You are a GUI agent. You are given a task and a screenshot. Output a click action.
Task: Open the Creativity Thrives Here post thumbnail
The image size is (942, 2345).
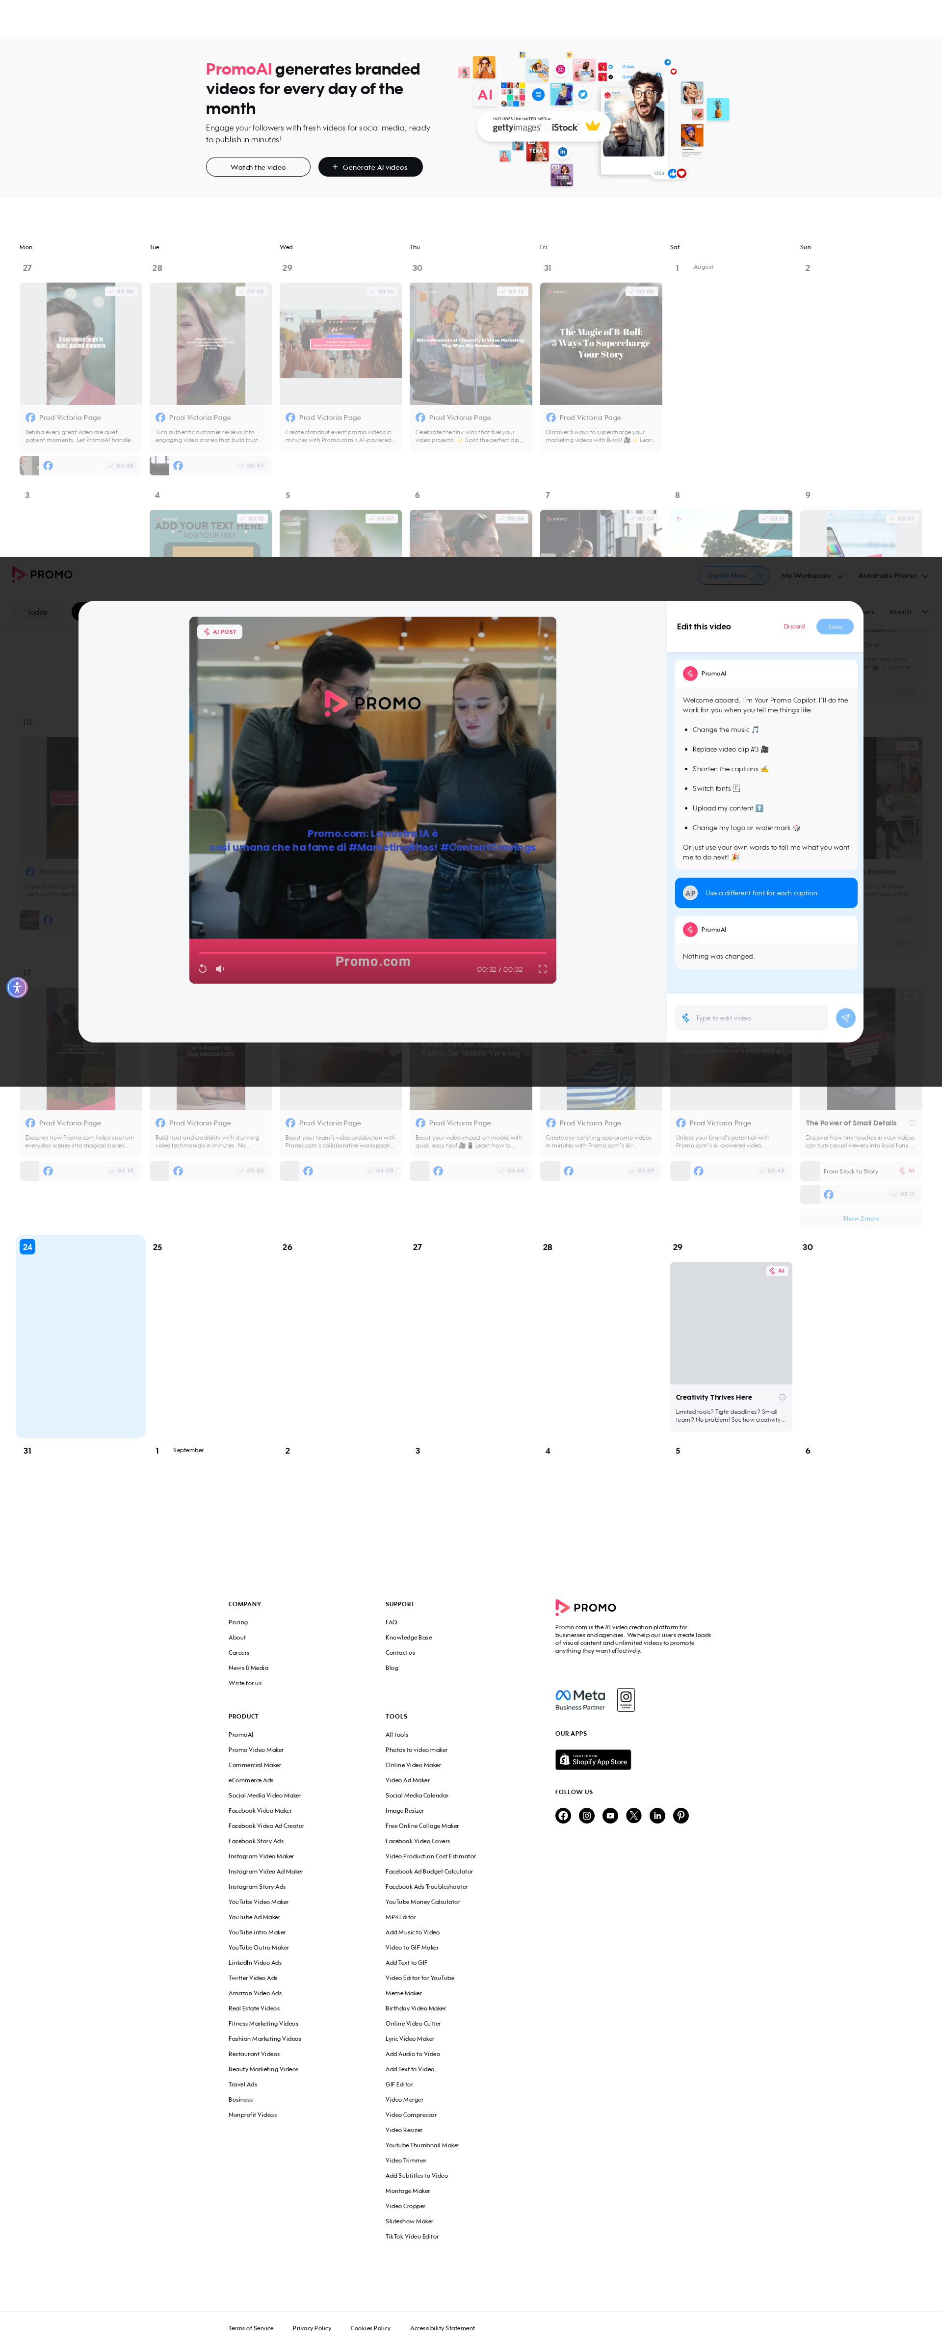pyautogui.click(x=731, y=1324)
